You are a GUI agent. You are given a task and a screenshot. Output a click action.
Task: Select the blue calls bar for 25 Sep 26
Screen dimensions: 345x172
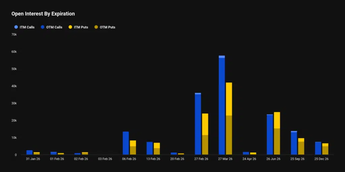(x=294, y=143)
